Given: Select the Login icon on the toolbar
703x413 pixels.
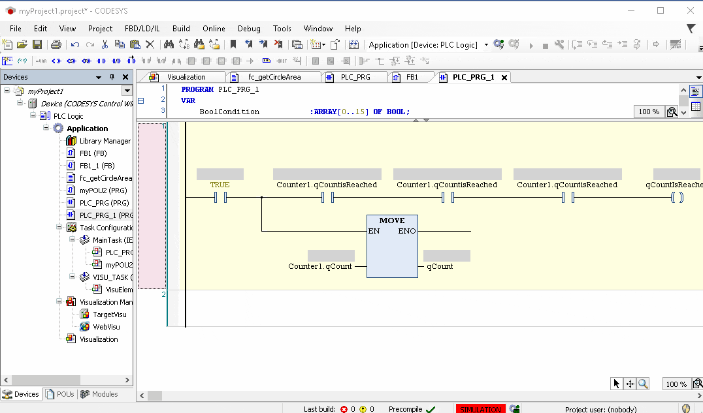Looking at the screenshot, I should point(499,44).
